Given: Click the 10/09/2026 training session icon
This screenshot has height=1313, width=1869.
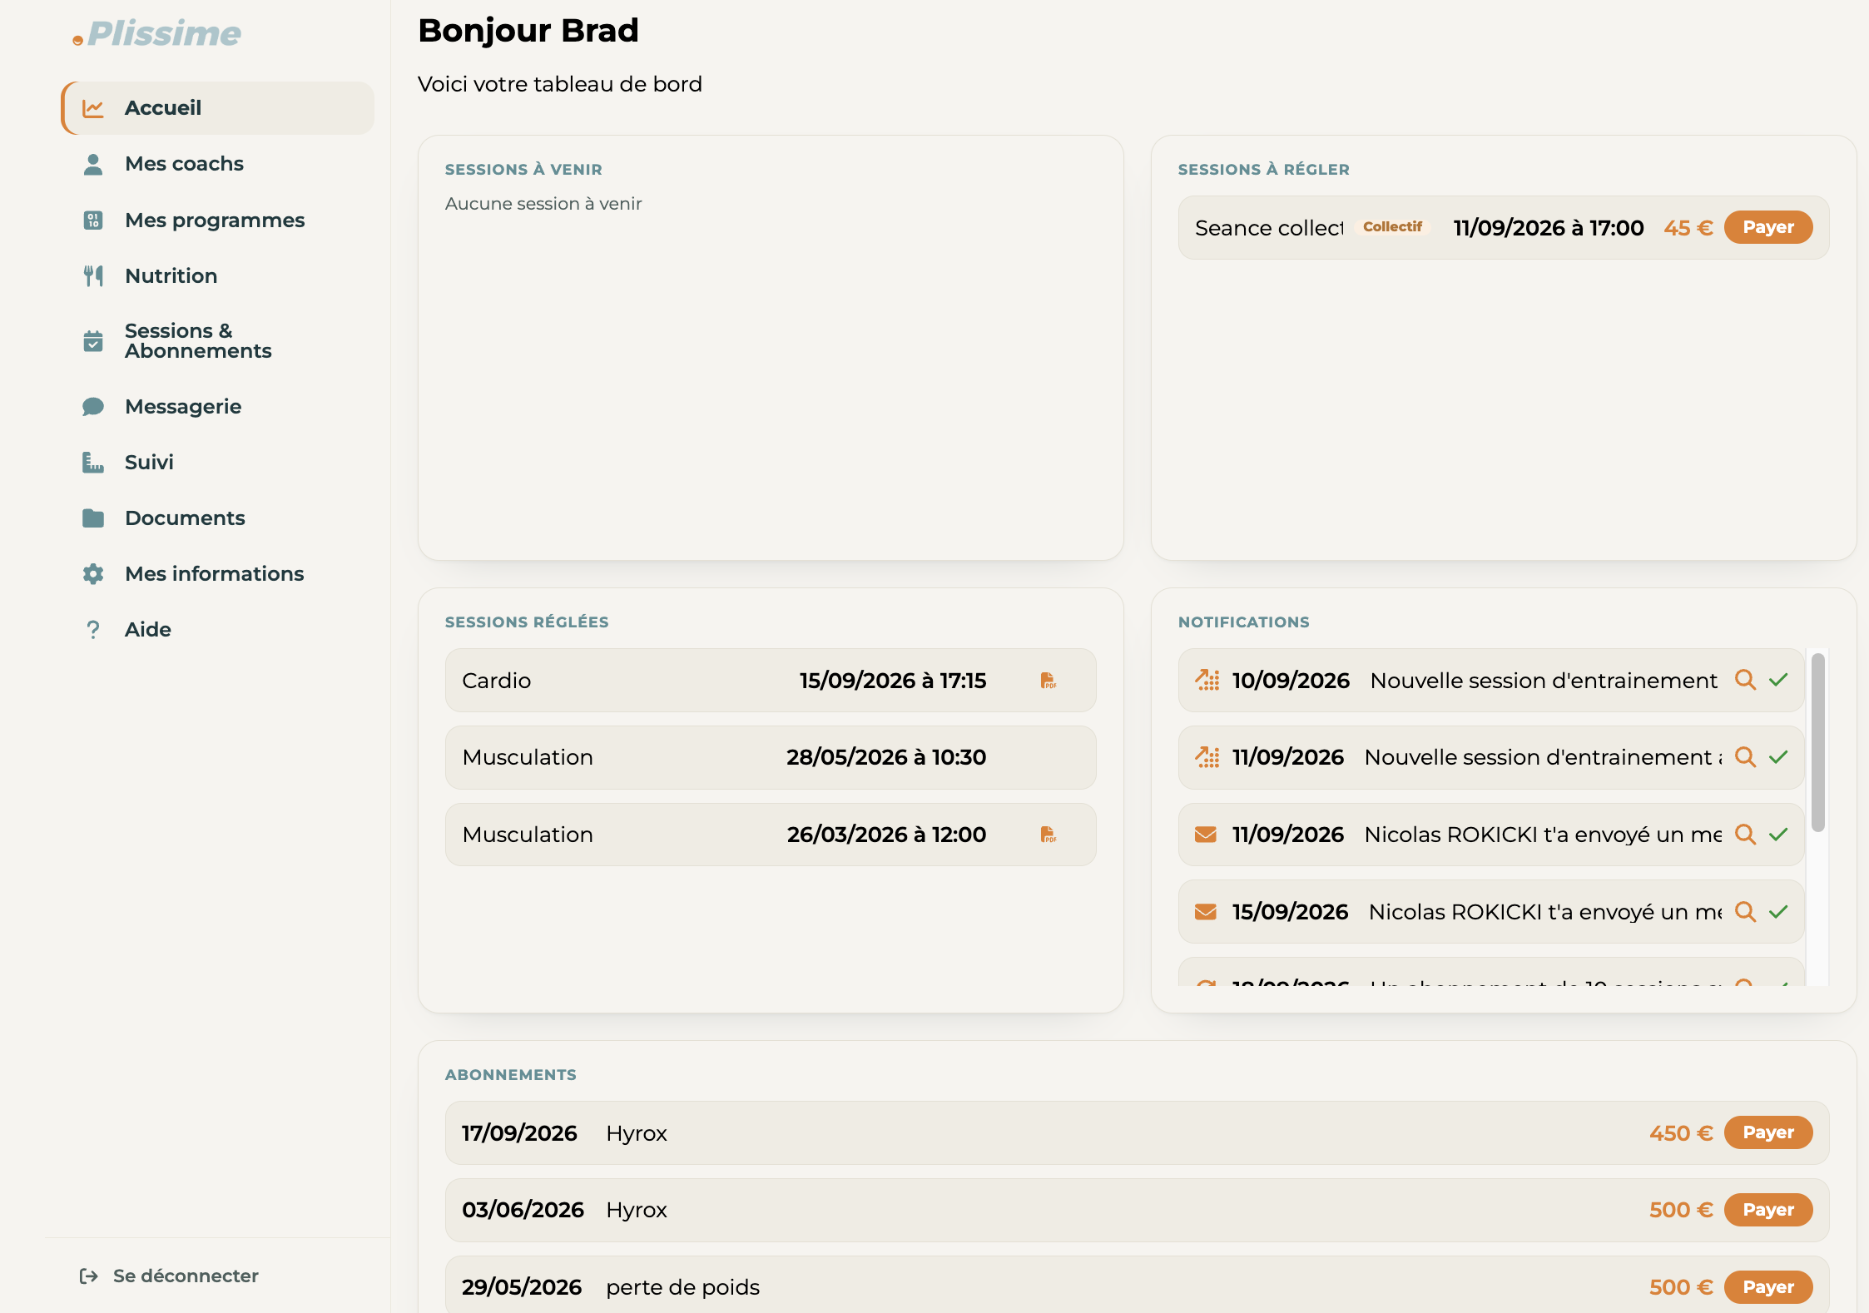Looking at the screenshot, I should (1207, 681).
